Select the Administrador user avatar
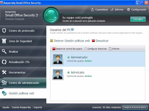Viewport: 149px width, 111px height. click(58, 59)
